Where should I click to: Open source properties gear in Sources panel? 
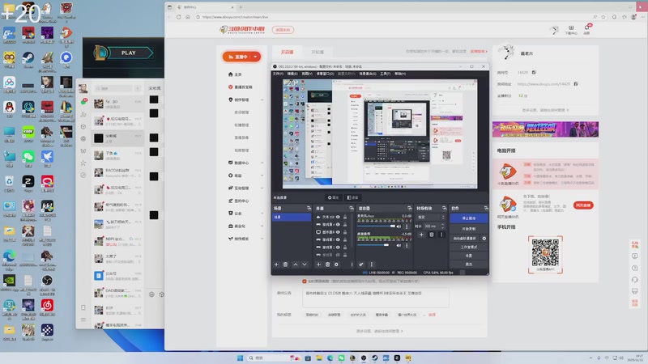tap(336, 265)
